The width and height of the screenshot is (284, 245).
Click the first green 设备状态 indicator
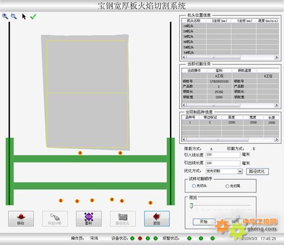[132, 238]
